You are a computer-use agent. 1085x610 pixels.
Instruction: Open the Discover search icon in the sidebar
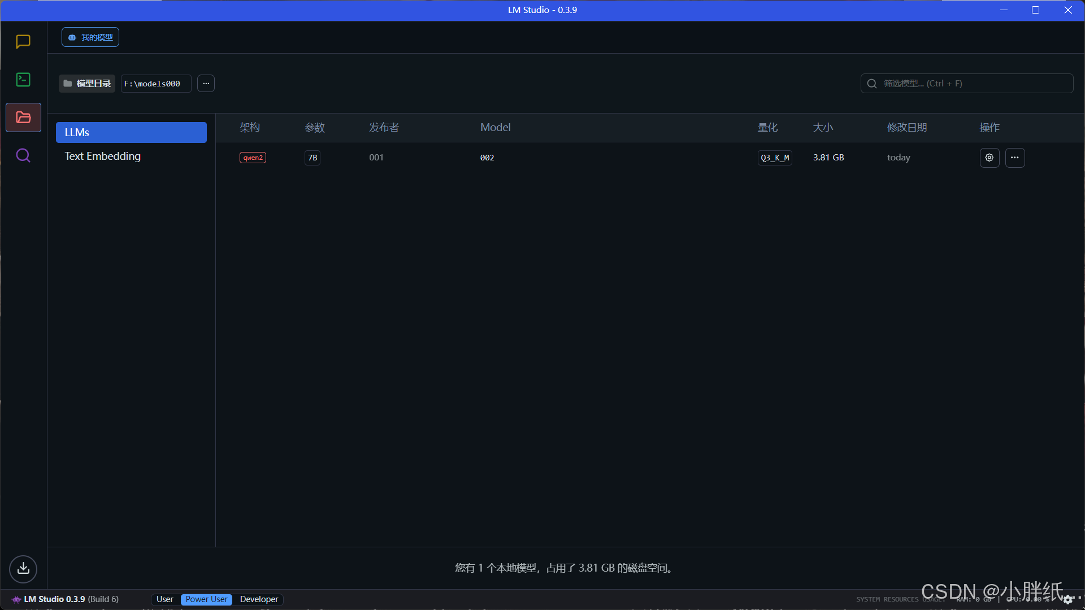[23, 155]
